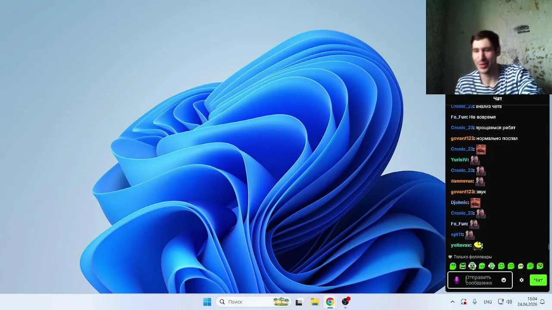Open chat settings gear icon
Image resolution: width=552 pixels, height=310 pixels.
(x=521, y=280)
